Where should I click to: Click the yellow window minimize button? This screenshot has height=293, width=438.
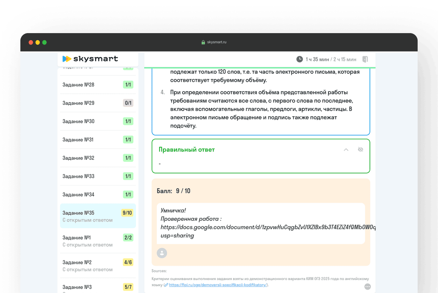coord(38,42)
